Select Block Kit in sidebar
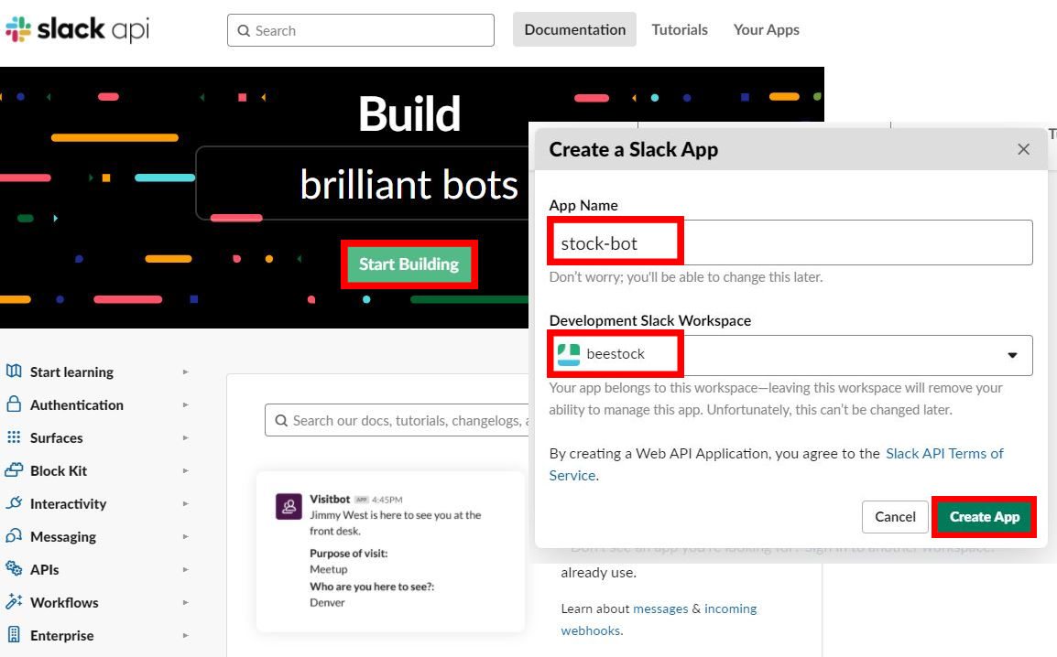The height and width of the screenshot is (657, 1057). [x=59, y=470]
